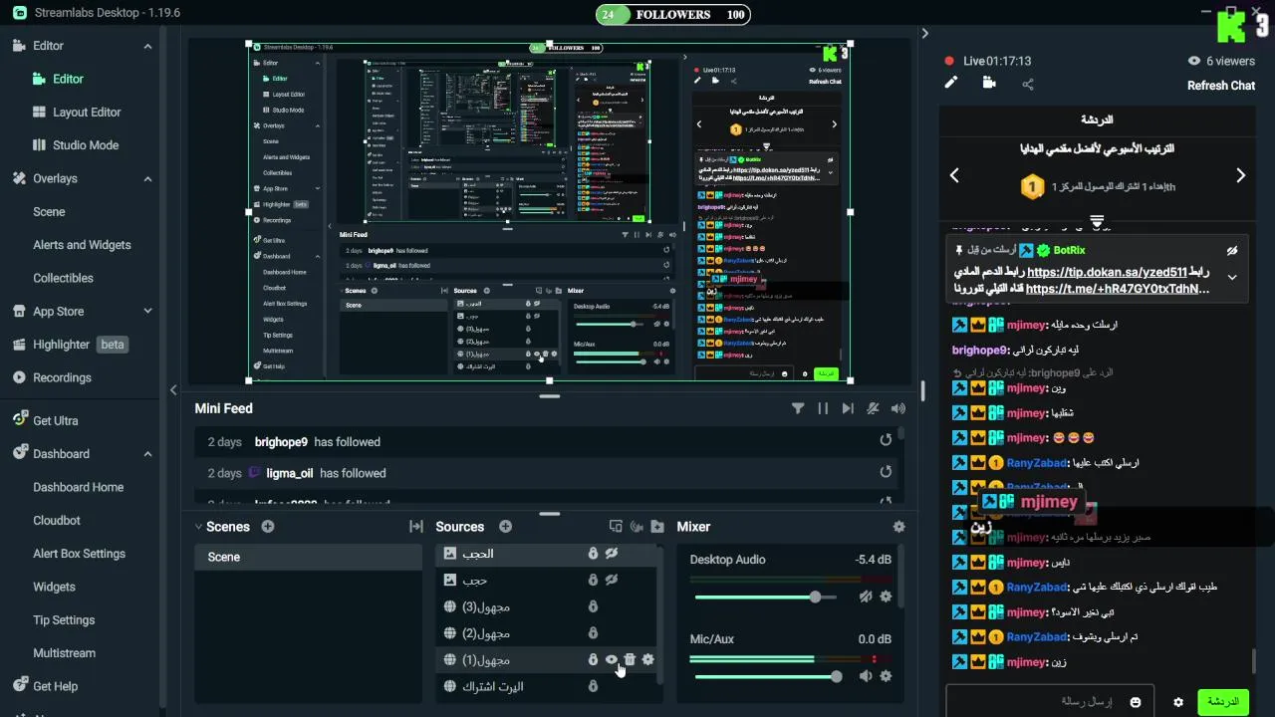This screenshot has width=1275, height=717.
Task: Open Cloudbot in Dashboard menu
Action: (x=57, y=520)
